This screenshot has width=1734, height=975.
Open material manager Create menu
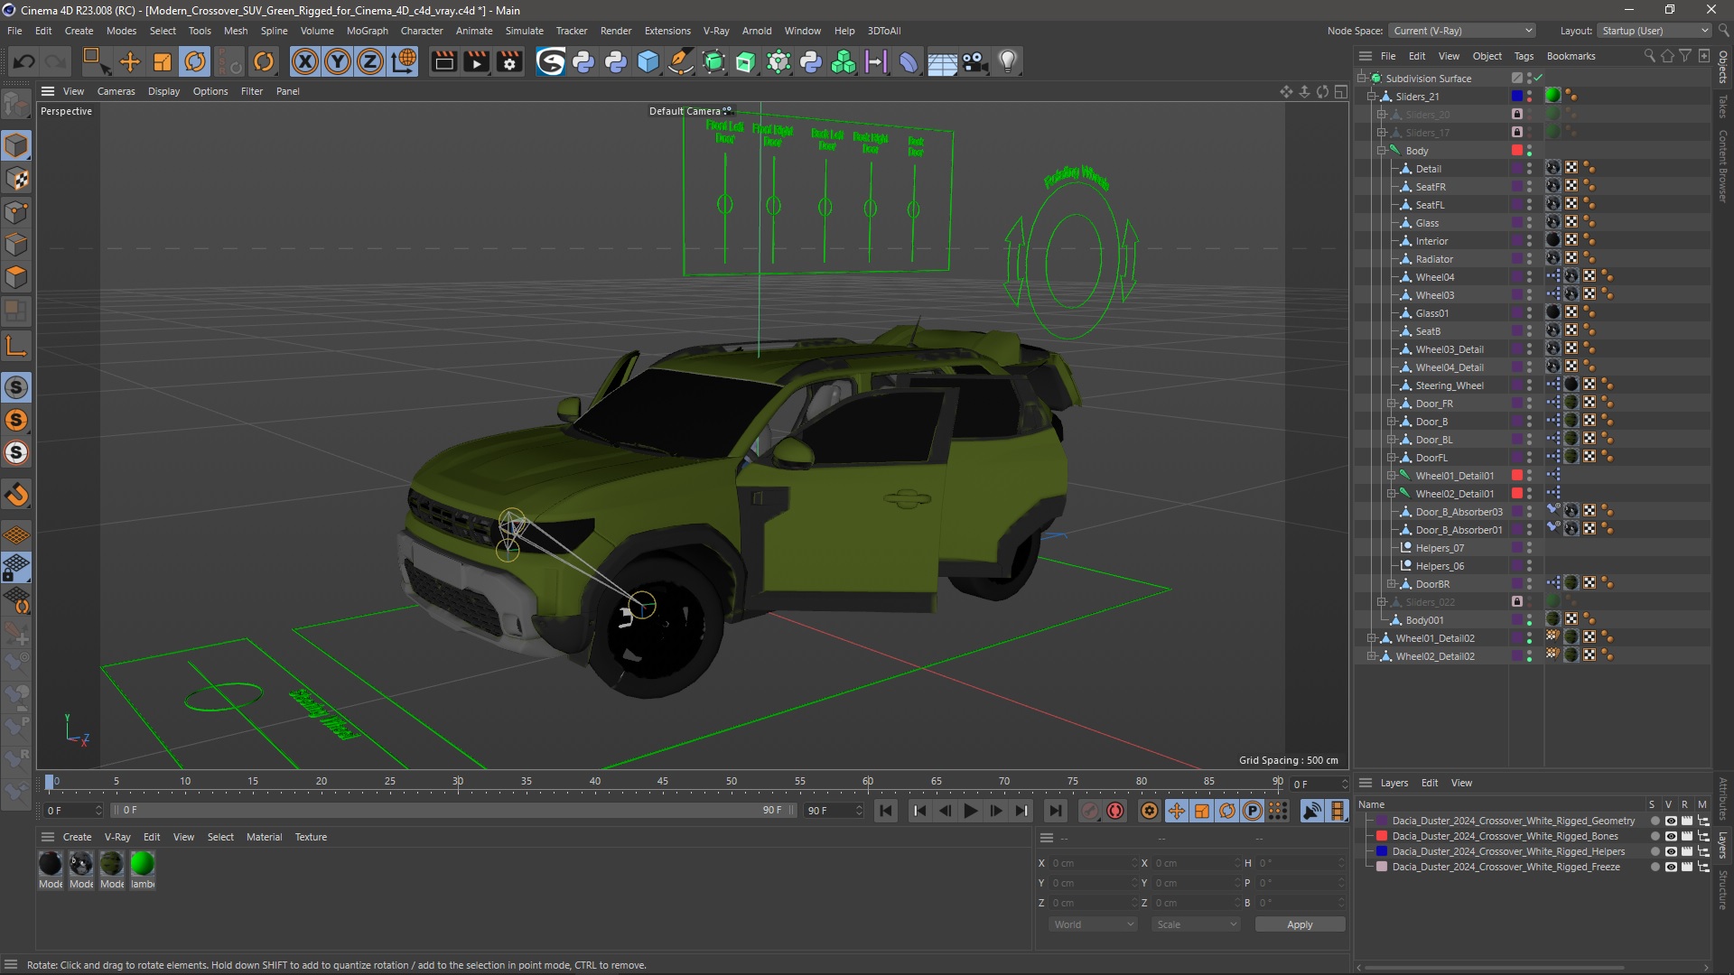click(77, 837)
